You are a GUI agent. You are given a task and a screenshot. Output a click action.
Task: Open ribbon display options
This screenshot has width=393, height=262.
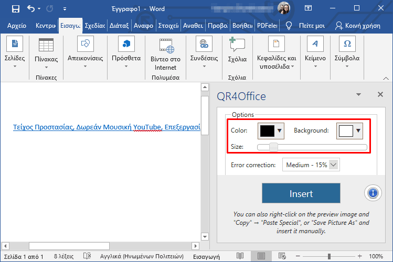[x=308, y=8]
